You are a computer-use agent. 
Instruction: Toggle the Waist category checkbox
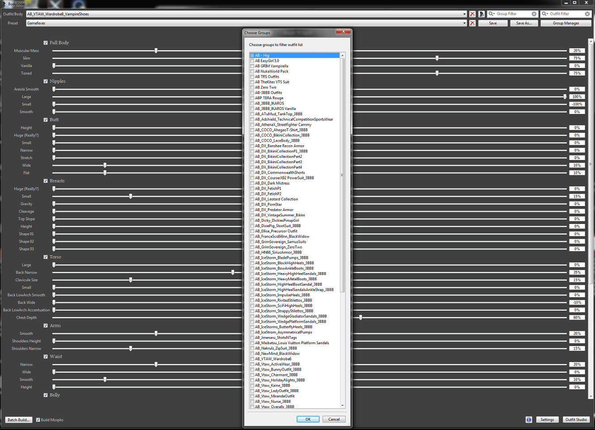tap(46, 357)
